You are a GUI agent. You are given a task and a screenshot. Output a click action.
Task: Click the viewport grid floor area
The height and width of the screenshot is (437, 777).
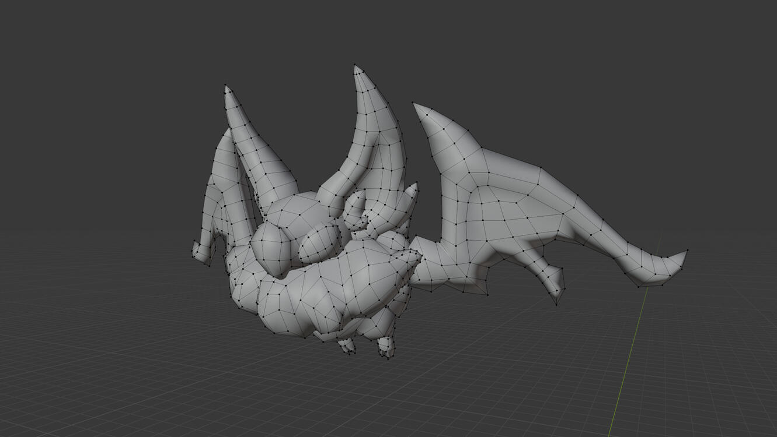click(x=146, y=379)
